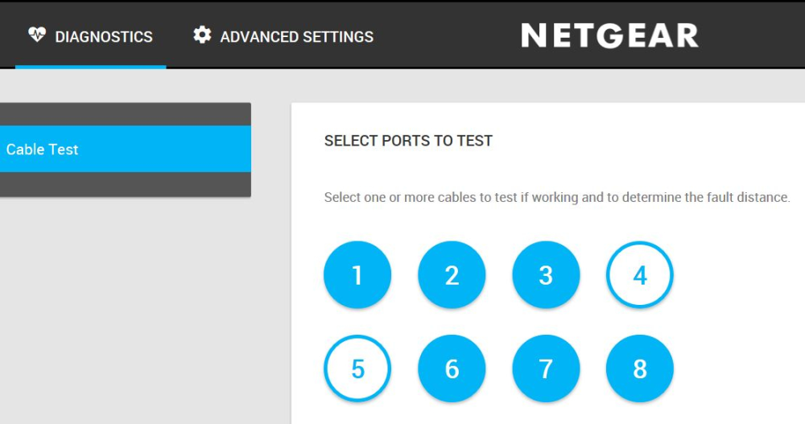Click the Diagnostics heartbeat icon
The width and height of the screenshot is (805, 424).
coord(37,35)
